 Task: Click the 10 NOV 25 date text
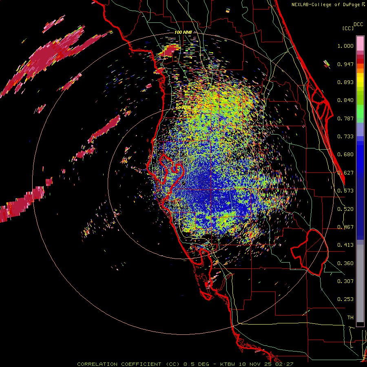click(x=255, y=364)
